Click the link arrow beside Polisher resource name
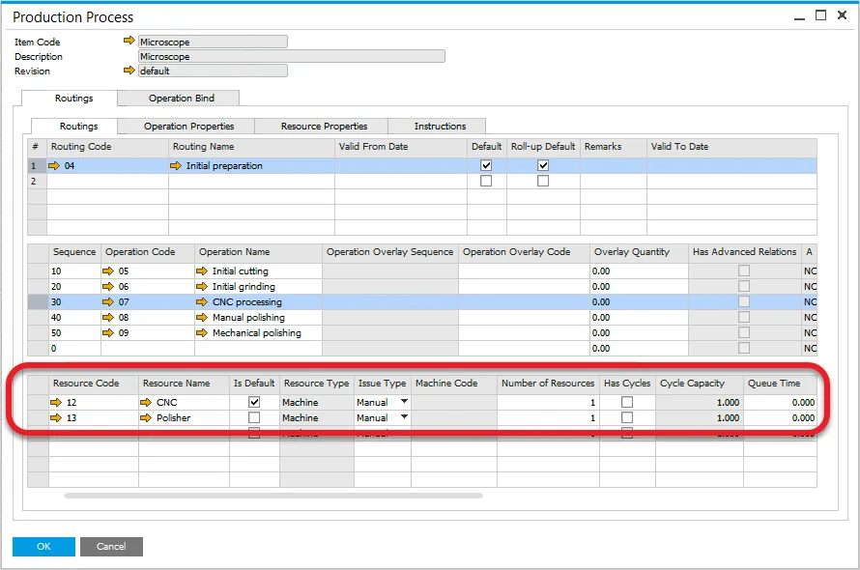This screenshot has width=860, height=570. [147, 418]
